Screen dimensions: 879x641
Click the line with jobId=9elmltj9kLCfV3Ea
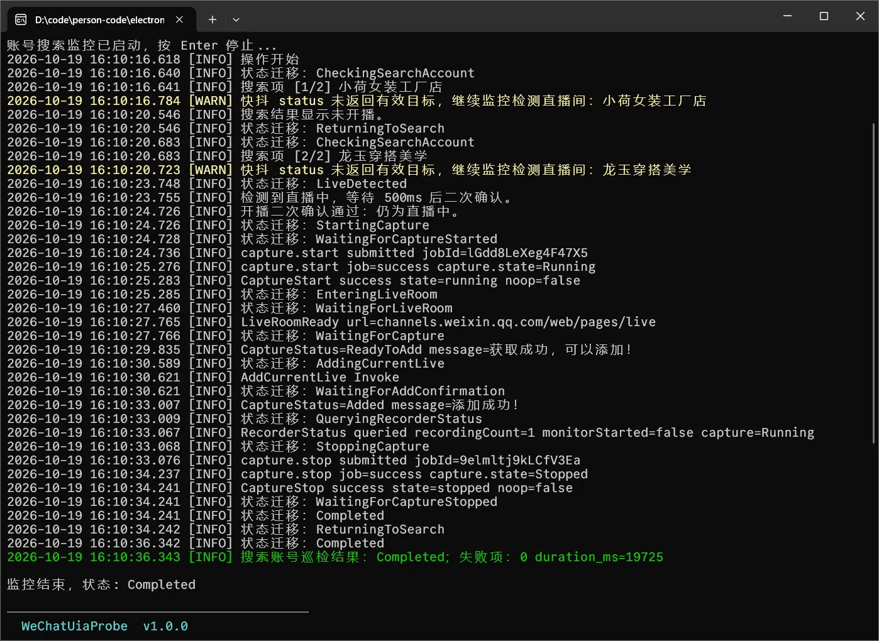294,460
